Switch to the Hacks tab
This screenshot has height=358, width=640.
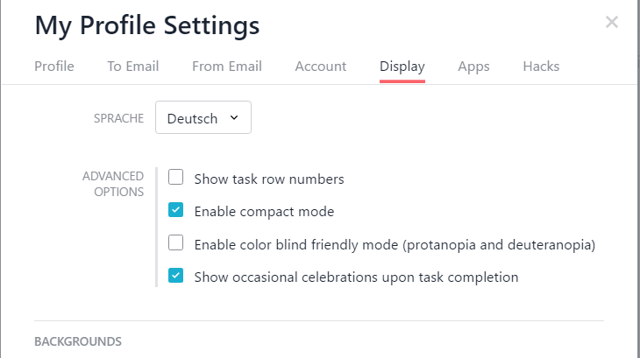pyautogui.click(x=541, y=67)
